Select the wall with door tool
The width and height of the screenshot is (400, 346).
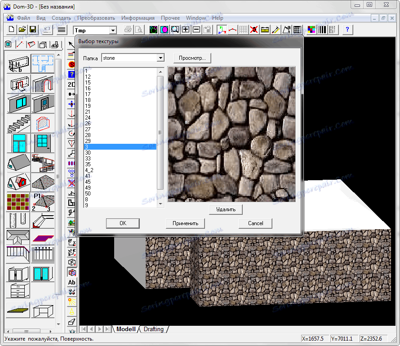[x=43, y=103]
